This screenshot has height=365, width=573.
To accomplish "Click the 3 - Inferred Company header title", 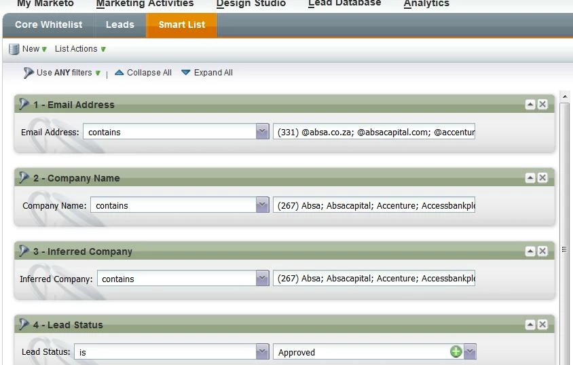I will click(83, 251).
